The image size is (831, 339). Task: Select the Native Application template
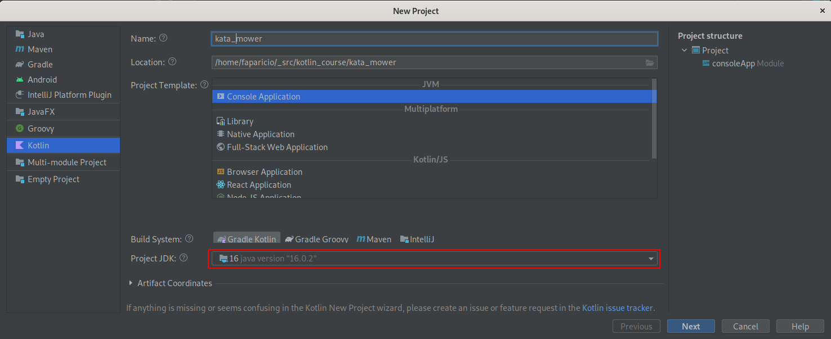click(x=431, y=134)
